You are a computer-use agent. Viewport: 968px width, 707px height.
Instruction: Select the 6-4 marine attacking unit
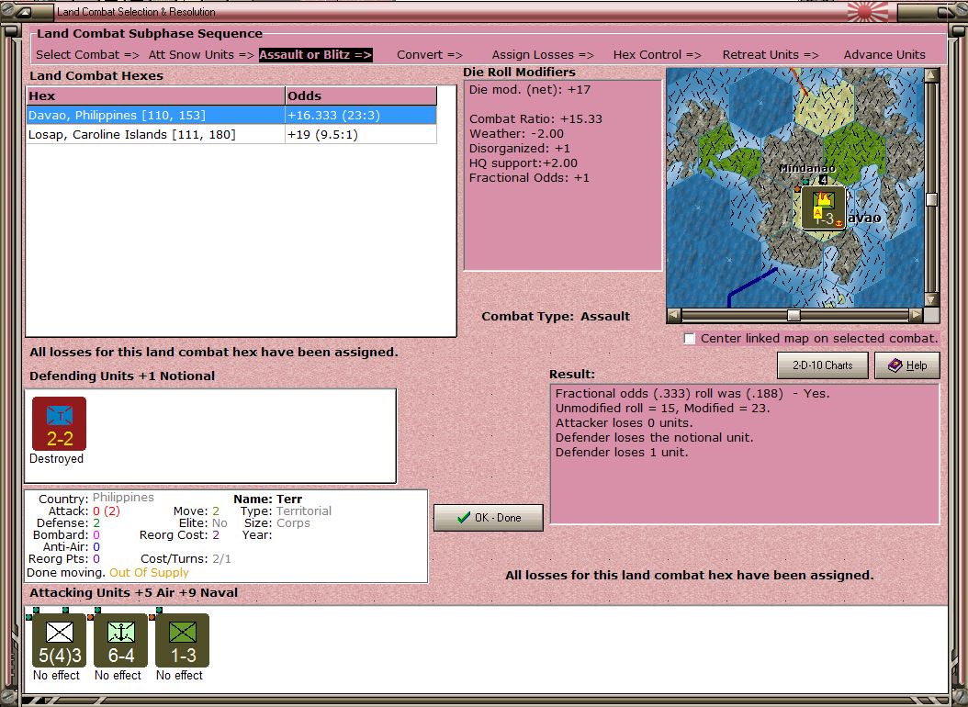(x=120, y=641)
